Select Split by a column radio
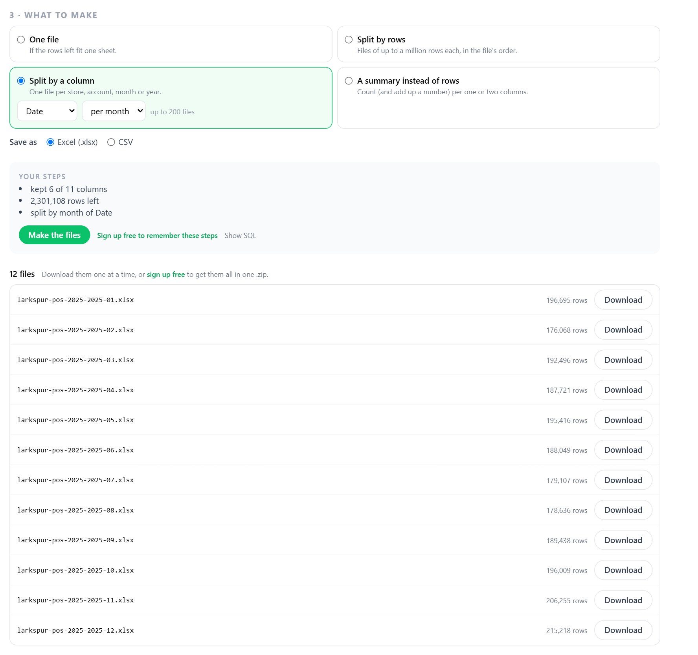Viewport: 698px width, 655px height. (x=21, y=81)
